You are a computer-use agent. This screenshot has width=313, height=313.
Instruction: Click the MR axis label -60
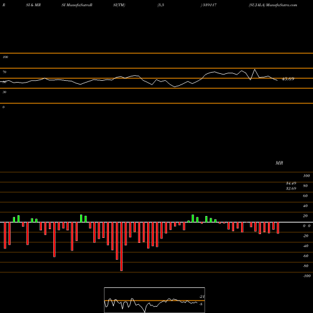coord(305,256)
